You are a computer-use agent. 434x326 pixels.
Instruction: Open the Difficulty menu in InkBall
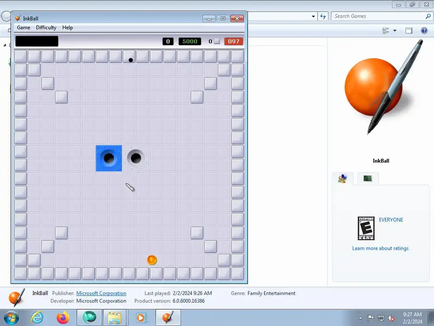[46, 28]
